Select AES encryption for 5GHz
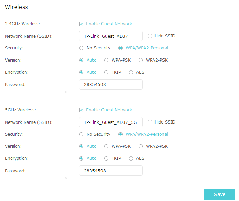 coord(131,158)
